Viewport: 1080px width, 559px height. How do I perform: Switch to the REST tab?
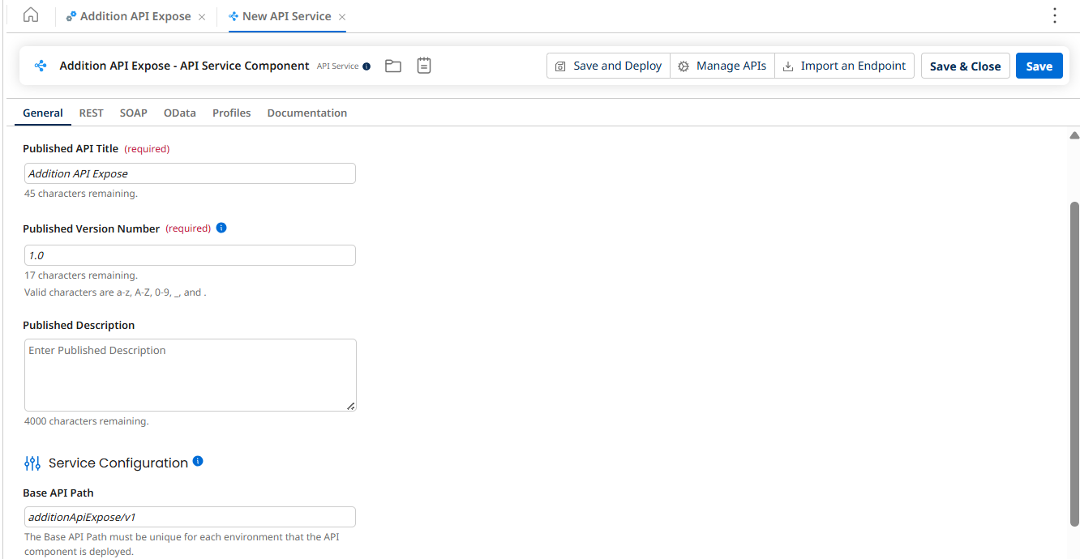91,113
